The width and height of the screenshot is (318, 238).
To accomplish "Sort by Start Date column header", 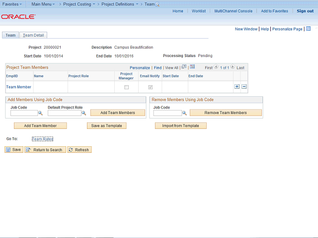I will click(170, 76).
